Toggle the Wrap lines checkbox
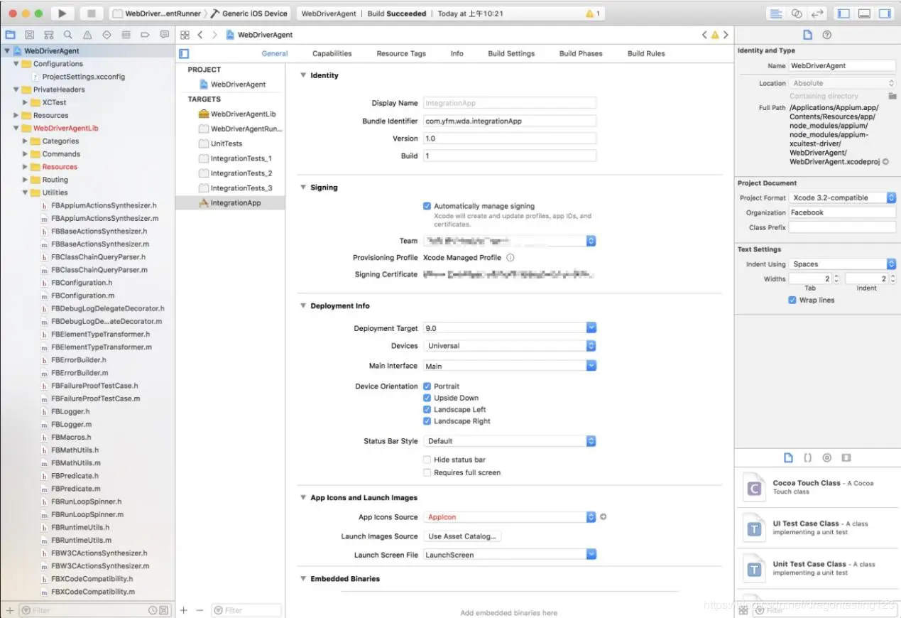901x618 pixels. [x=792, y=300]
